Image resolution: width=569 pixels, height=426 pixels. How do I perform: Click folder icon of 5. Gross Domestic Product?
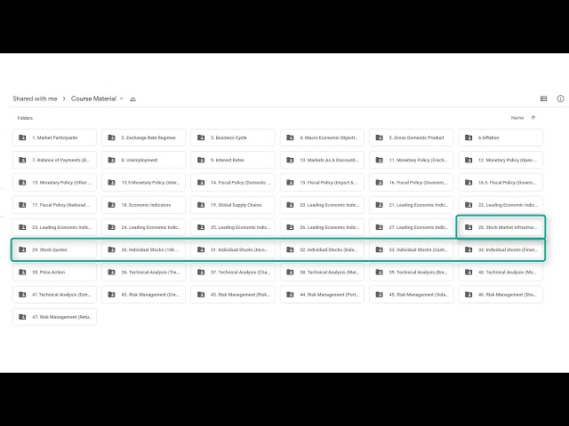(379, 138)
